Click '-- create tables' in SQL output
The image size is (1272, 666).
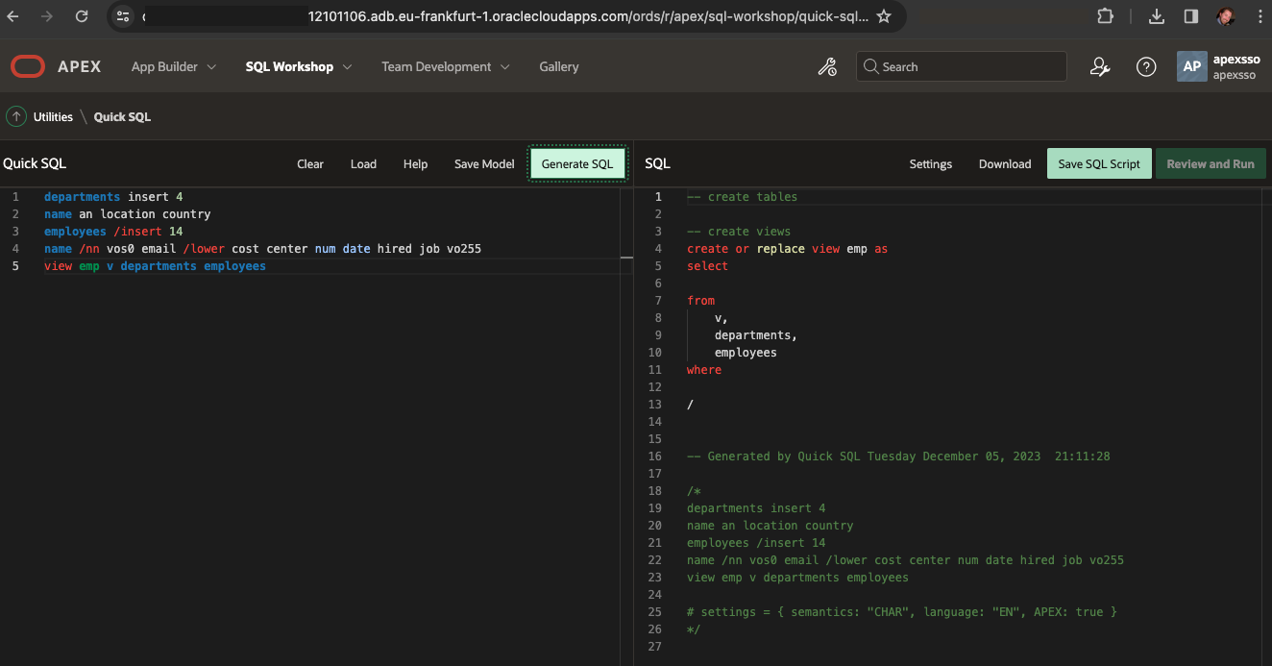[742, 197]
